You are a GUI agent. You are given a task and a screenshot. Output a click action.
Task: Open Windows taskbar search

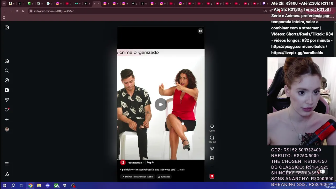pyautogui.click(x=13, y=186)
